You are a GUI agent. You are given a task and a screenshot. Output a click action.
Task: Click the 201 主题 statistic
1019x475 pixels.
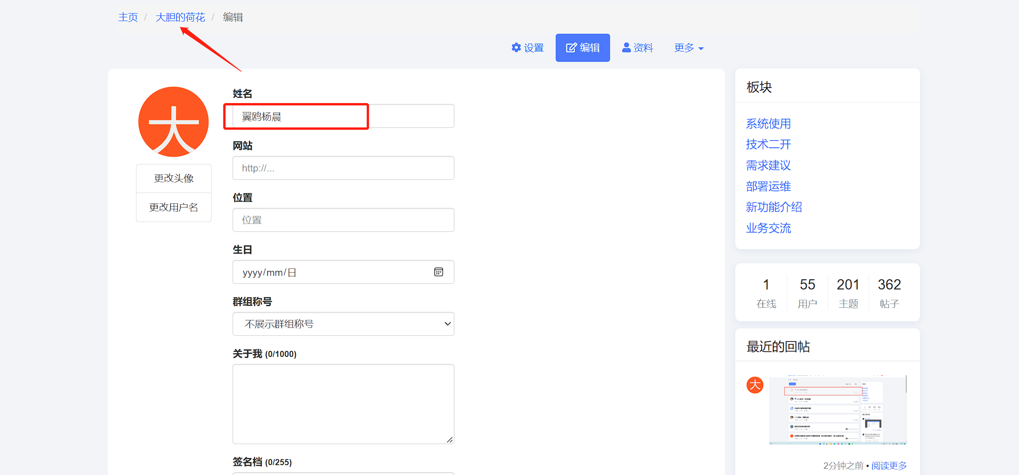click(848, 293)
